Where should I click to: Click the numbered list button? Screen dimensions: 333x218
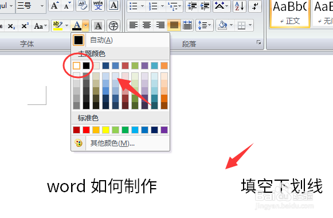(x=153, y=6)
